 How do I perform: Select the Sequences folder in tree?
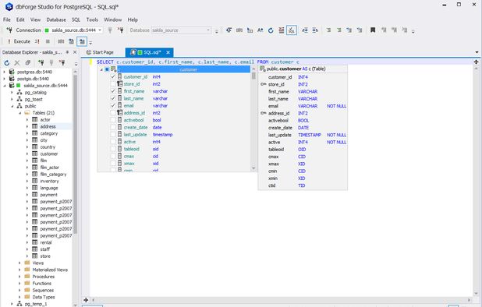[43, 290]
